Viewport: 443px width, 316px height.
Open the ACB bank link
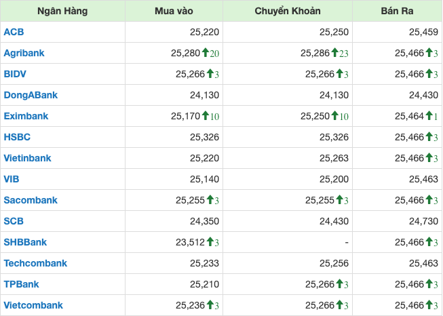pos(14,32)
